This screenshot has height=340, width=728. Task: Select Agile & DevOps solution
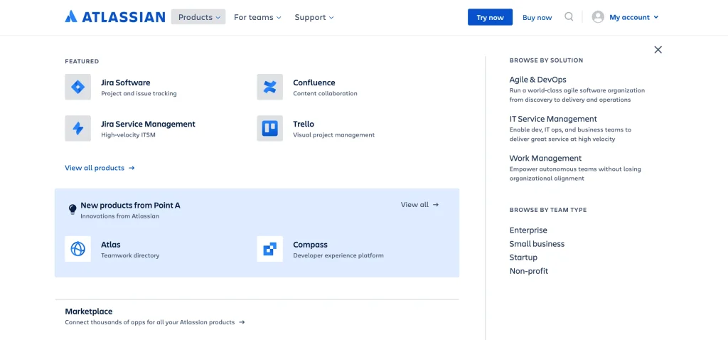pyautogui.click(x=537, y=80)
